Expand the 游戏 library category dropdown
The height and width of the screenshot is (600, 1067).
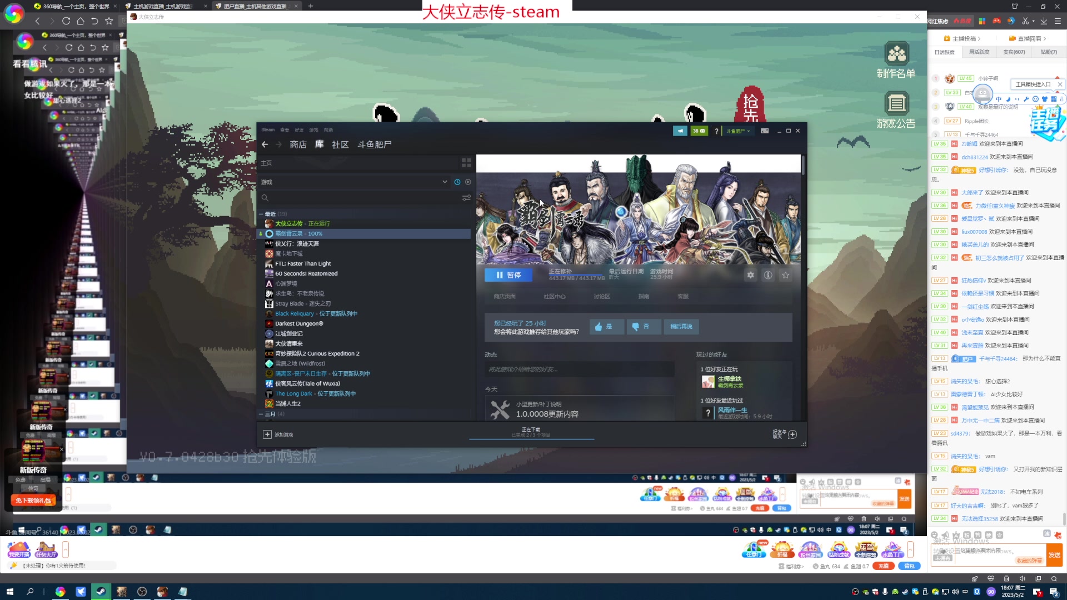point(445,182)
